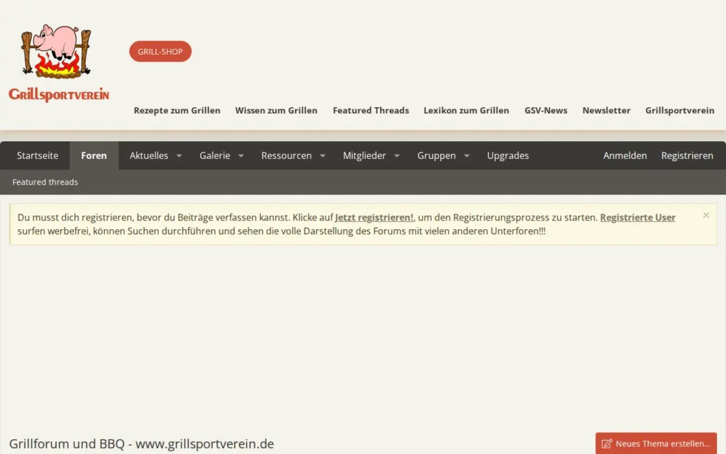This screenshot has height=454, width=726.
Task: Dismiss the registration notice
Action: click(705, 215)
